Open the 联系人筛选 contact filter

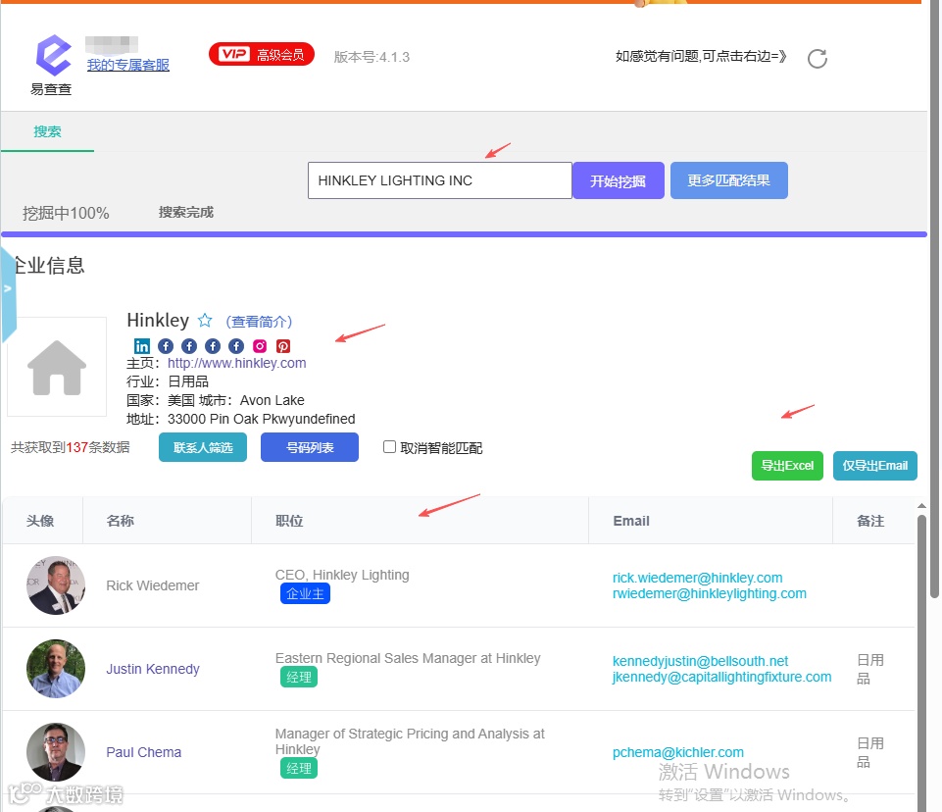pyautogui.click(x=203, y=447)
